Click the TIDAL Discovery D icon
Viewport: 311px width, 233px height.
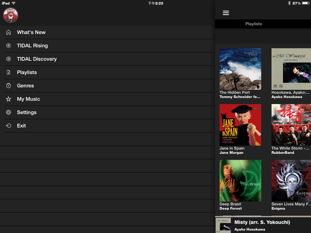(x=9, y=59)
